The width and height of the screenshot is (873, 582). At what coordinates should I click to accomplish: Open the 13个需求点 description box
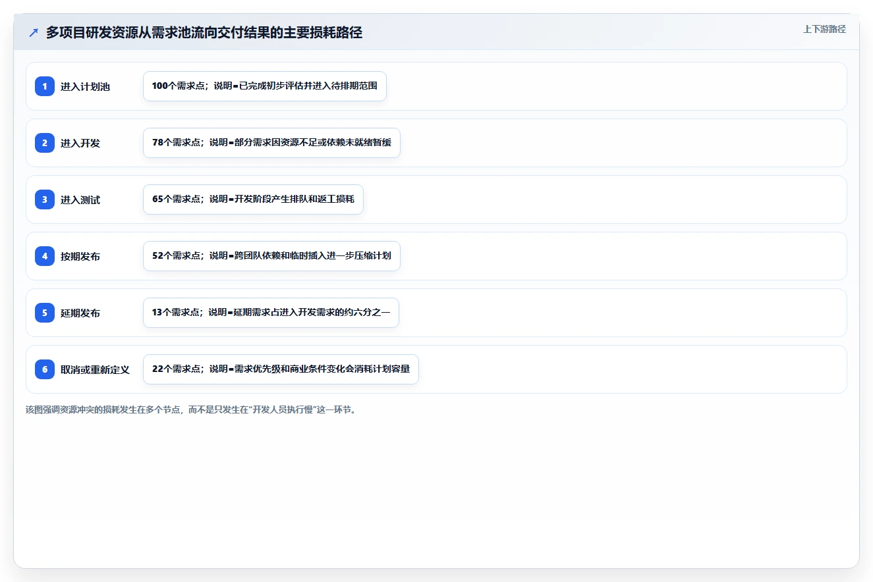point(271,313)
